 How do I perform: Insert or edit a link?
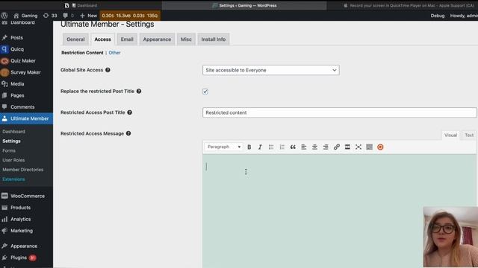(337, 147)
